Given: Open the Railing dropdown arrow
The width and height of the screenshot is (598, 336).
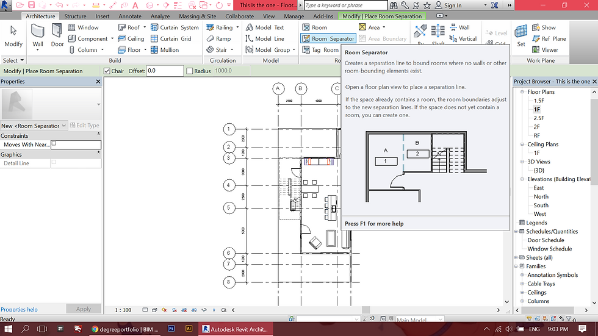Looking at the screenshot, I should coord(237,27).
